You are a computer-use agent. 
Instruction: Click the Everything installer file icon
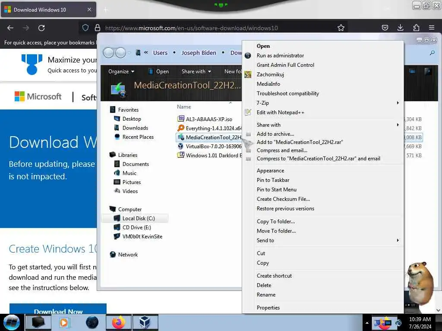click(x=181, y=128)
